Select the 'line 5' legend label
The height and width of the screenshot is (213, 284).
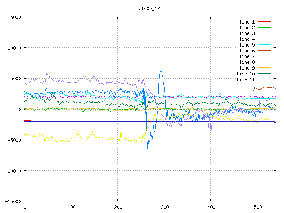click(x=247, y=45)
